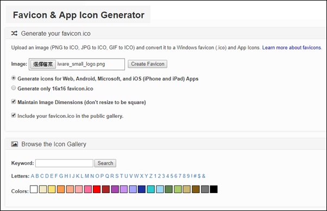
Task: Select the yellow color swatch
Action: 52,189
